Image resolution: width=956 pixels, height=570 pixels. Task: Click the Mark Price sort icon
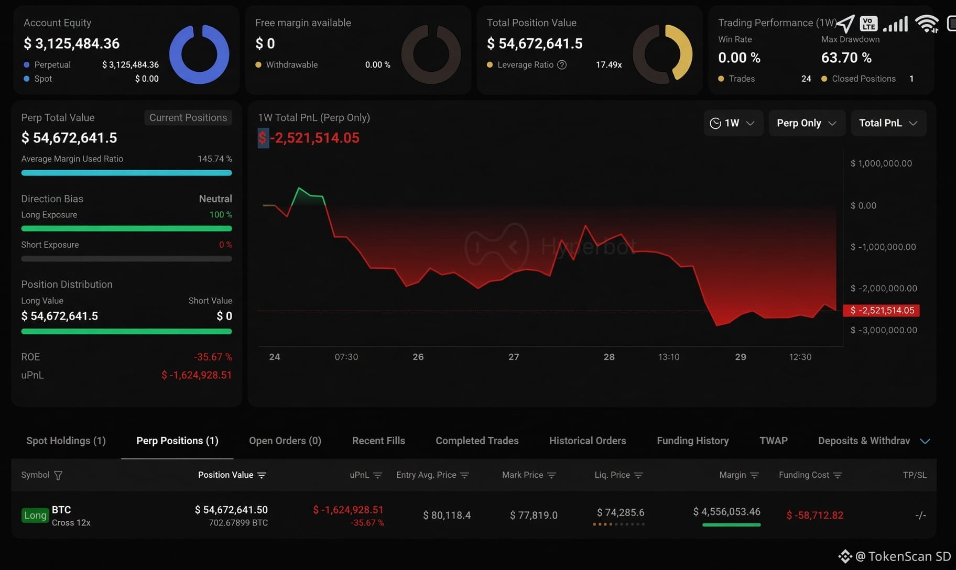pyautogui.click(x=551, y=475)
